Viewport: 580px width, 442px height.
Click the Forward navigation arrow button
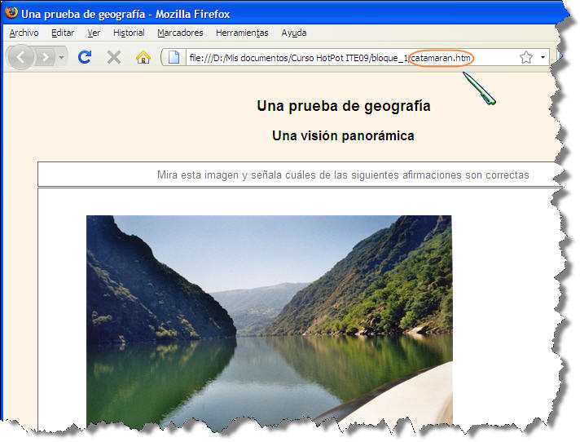coord(46,57)
